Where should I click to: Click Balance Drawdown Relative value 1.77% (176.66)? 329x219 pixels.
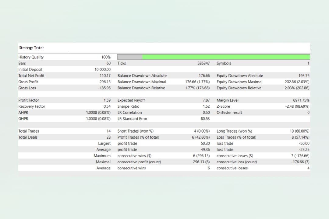tap(197, 88)
